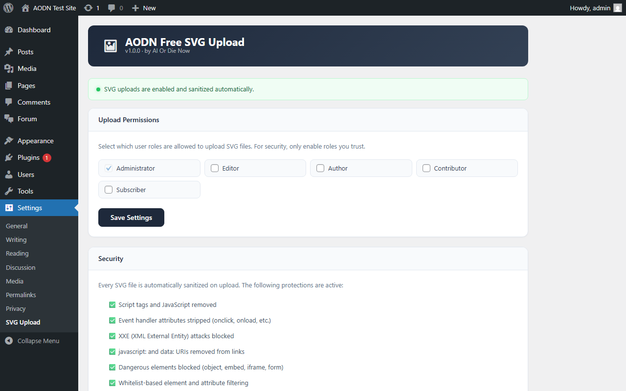This screenshot has height=391, width=626.
Task: Click the Tools wrench icon
Action: pyautogui.click(x=9, y=191)
